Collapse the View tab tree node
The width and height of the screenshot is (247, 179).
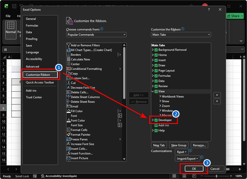tap(153, 91)
